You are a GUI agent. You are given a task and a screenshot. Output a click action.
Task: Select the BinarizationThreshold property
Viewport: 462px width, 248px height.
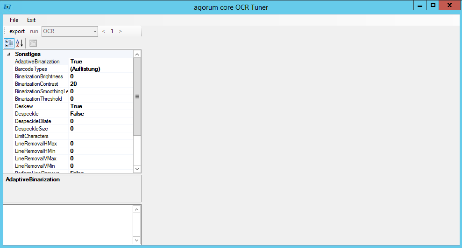pos(38,99)
